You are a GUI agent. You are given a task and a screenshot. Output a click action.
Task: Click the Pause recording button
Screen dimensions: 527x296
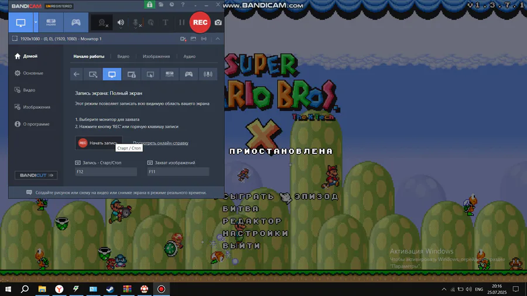(x=182, y=22)
